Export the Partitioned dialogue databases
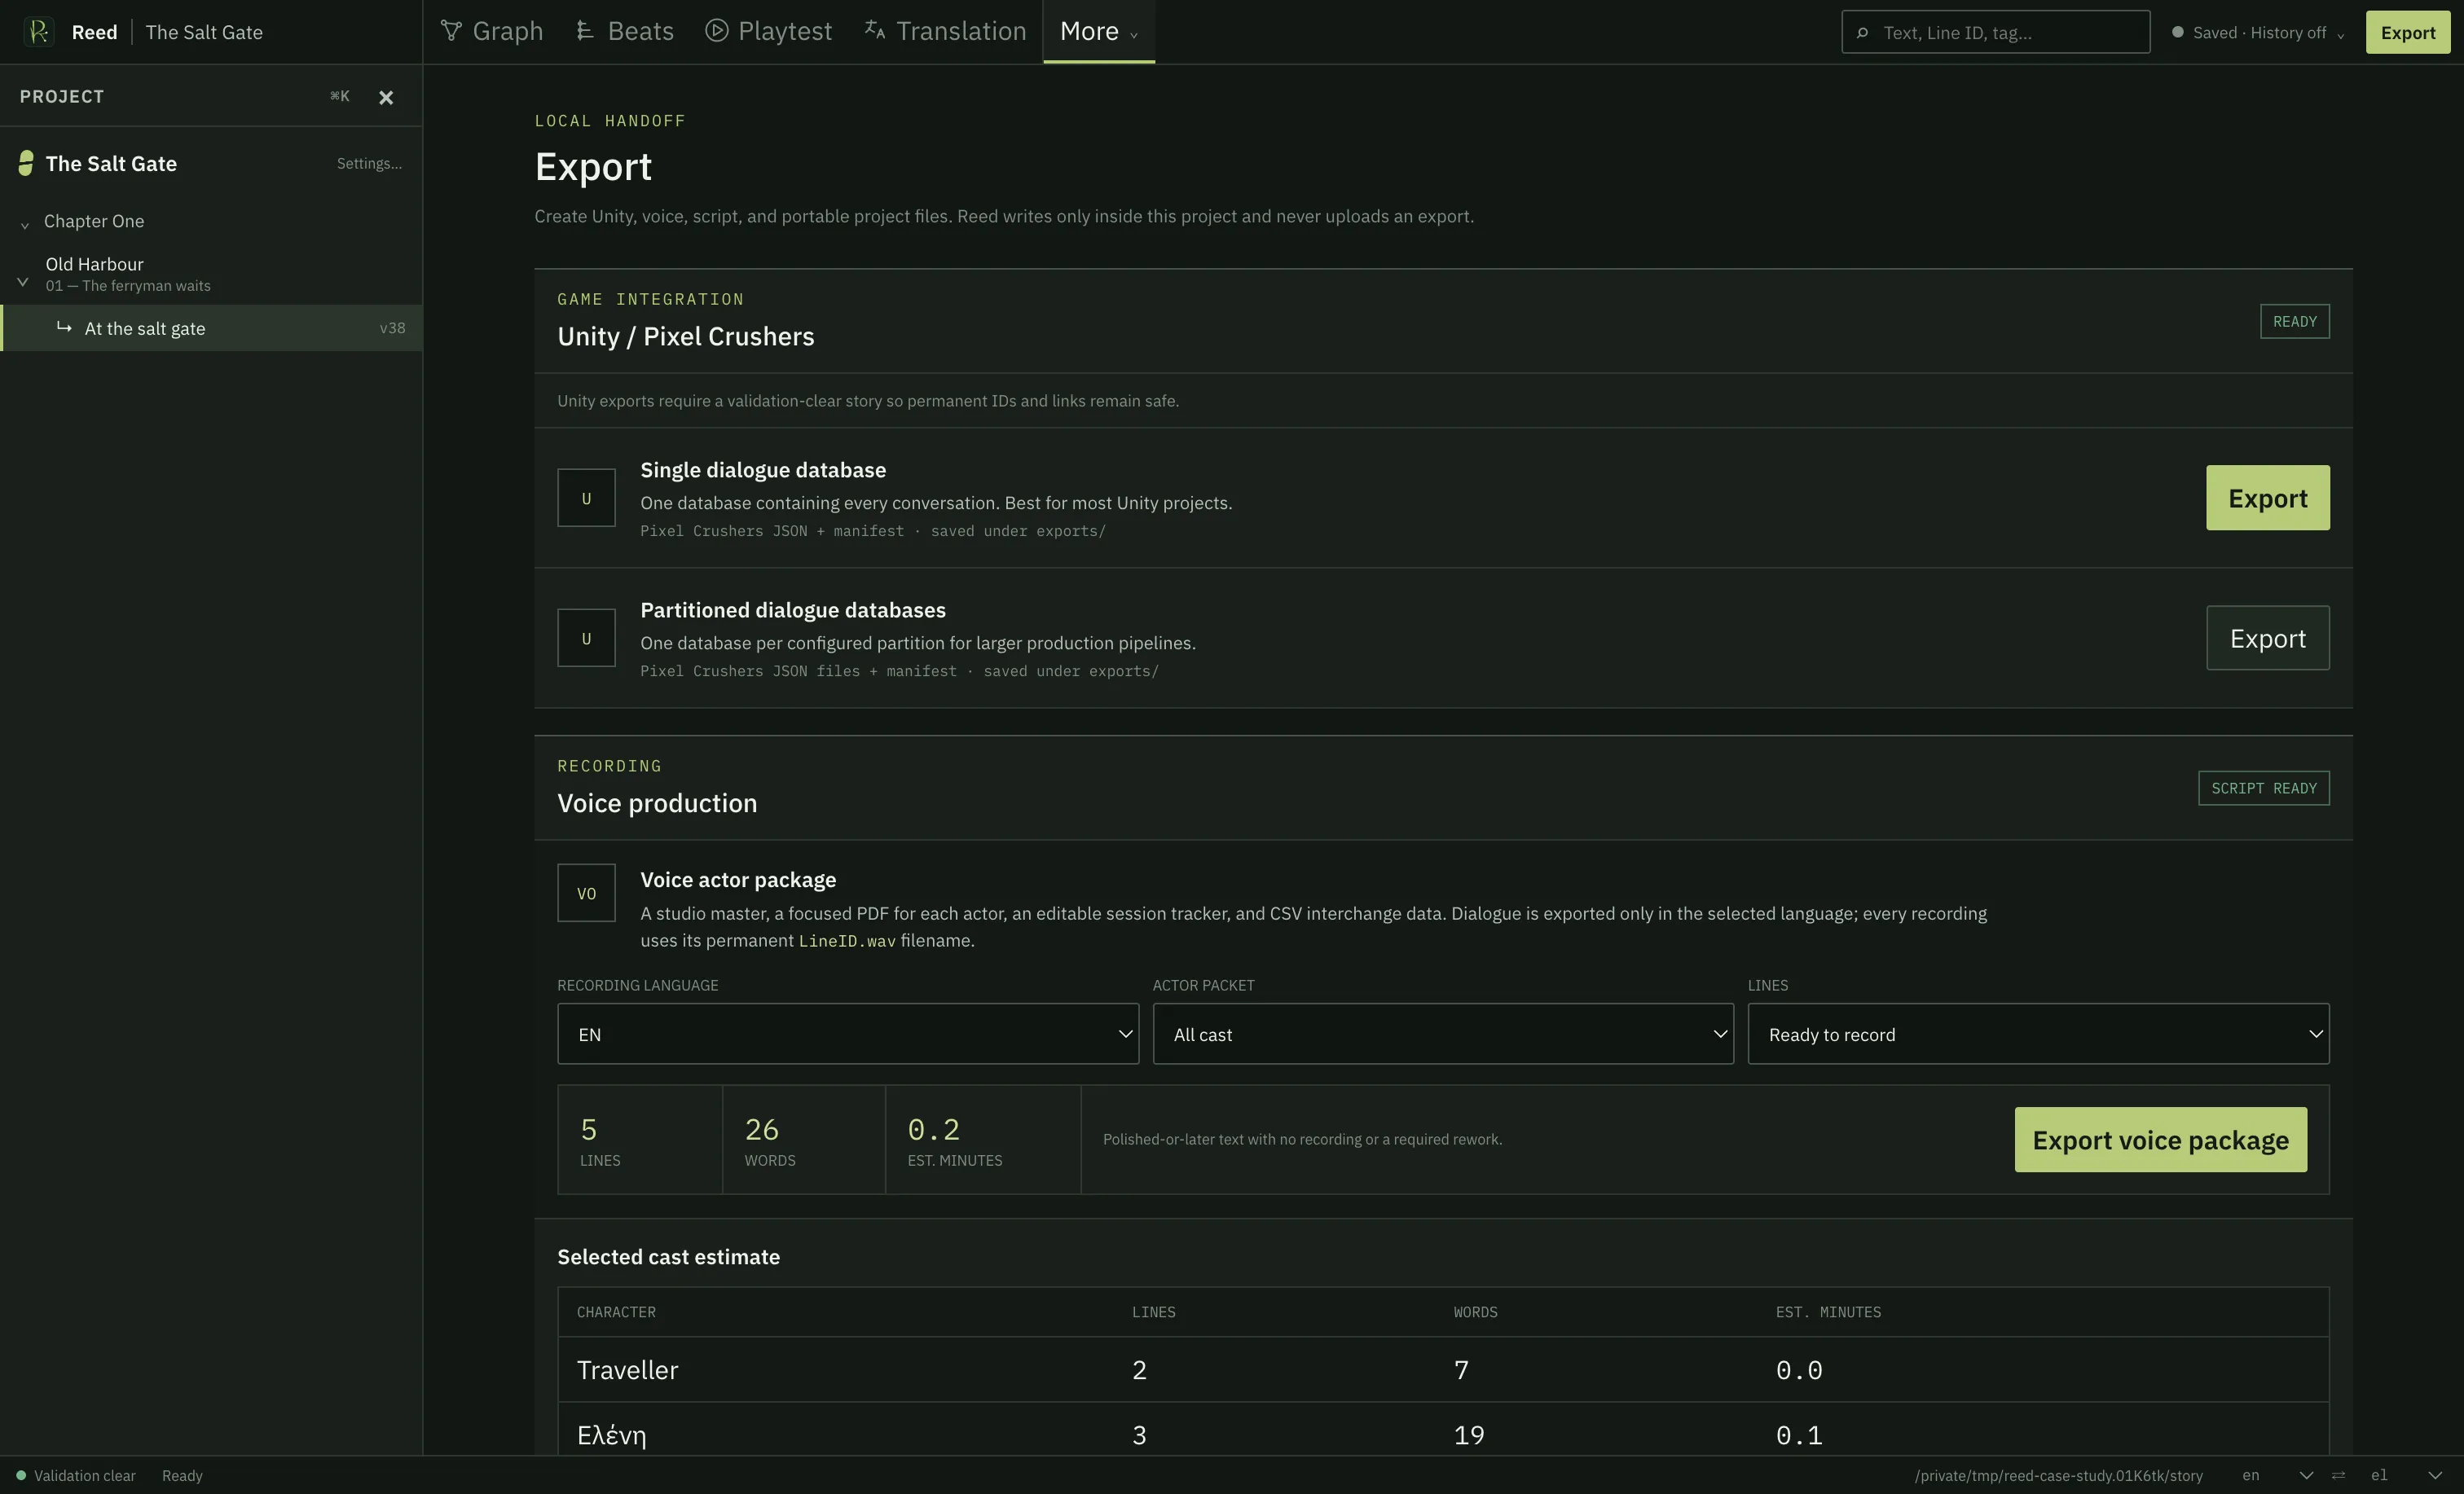 [2267, 638]
